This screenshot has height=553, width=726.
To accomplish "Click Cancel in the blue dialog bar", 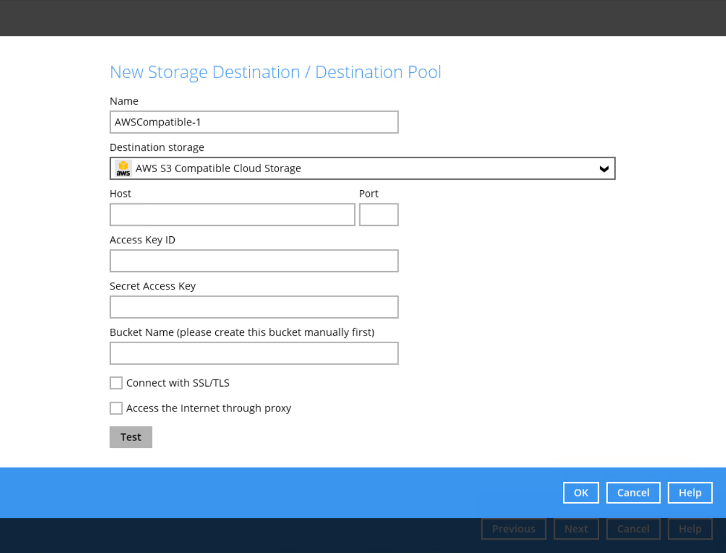I will point(633,493).
